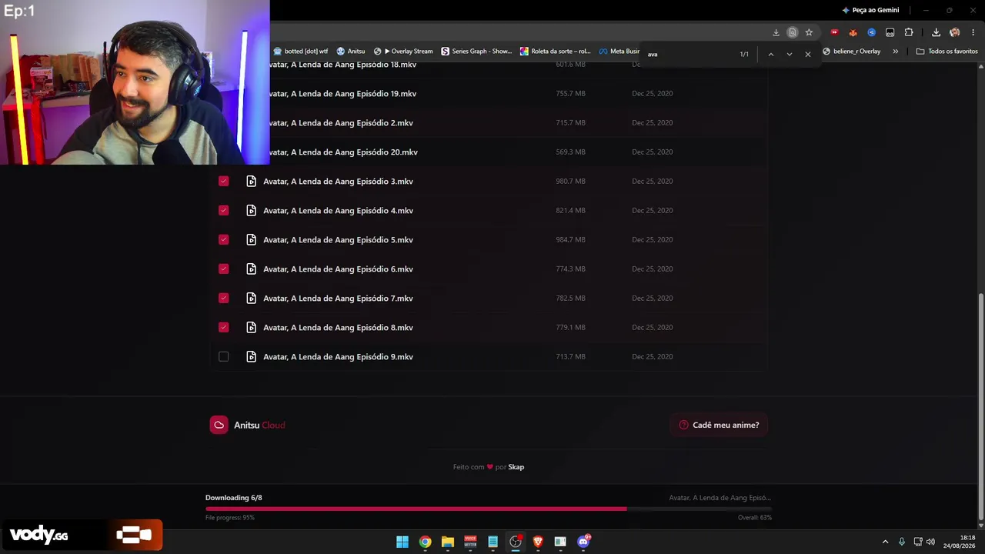Check the Episódio 9.mkv checkbox
Image resolution: width=985 pixels, height=554 pixels.
(x=223, y=357)
